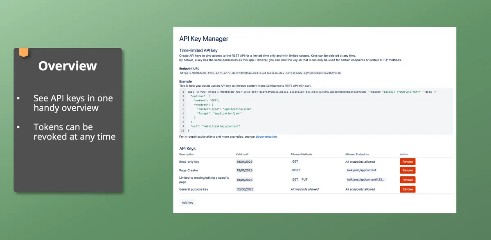
Task: Select the Endpoint URL value
Action: [x=261, y=73]
